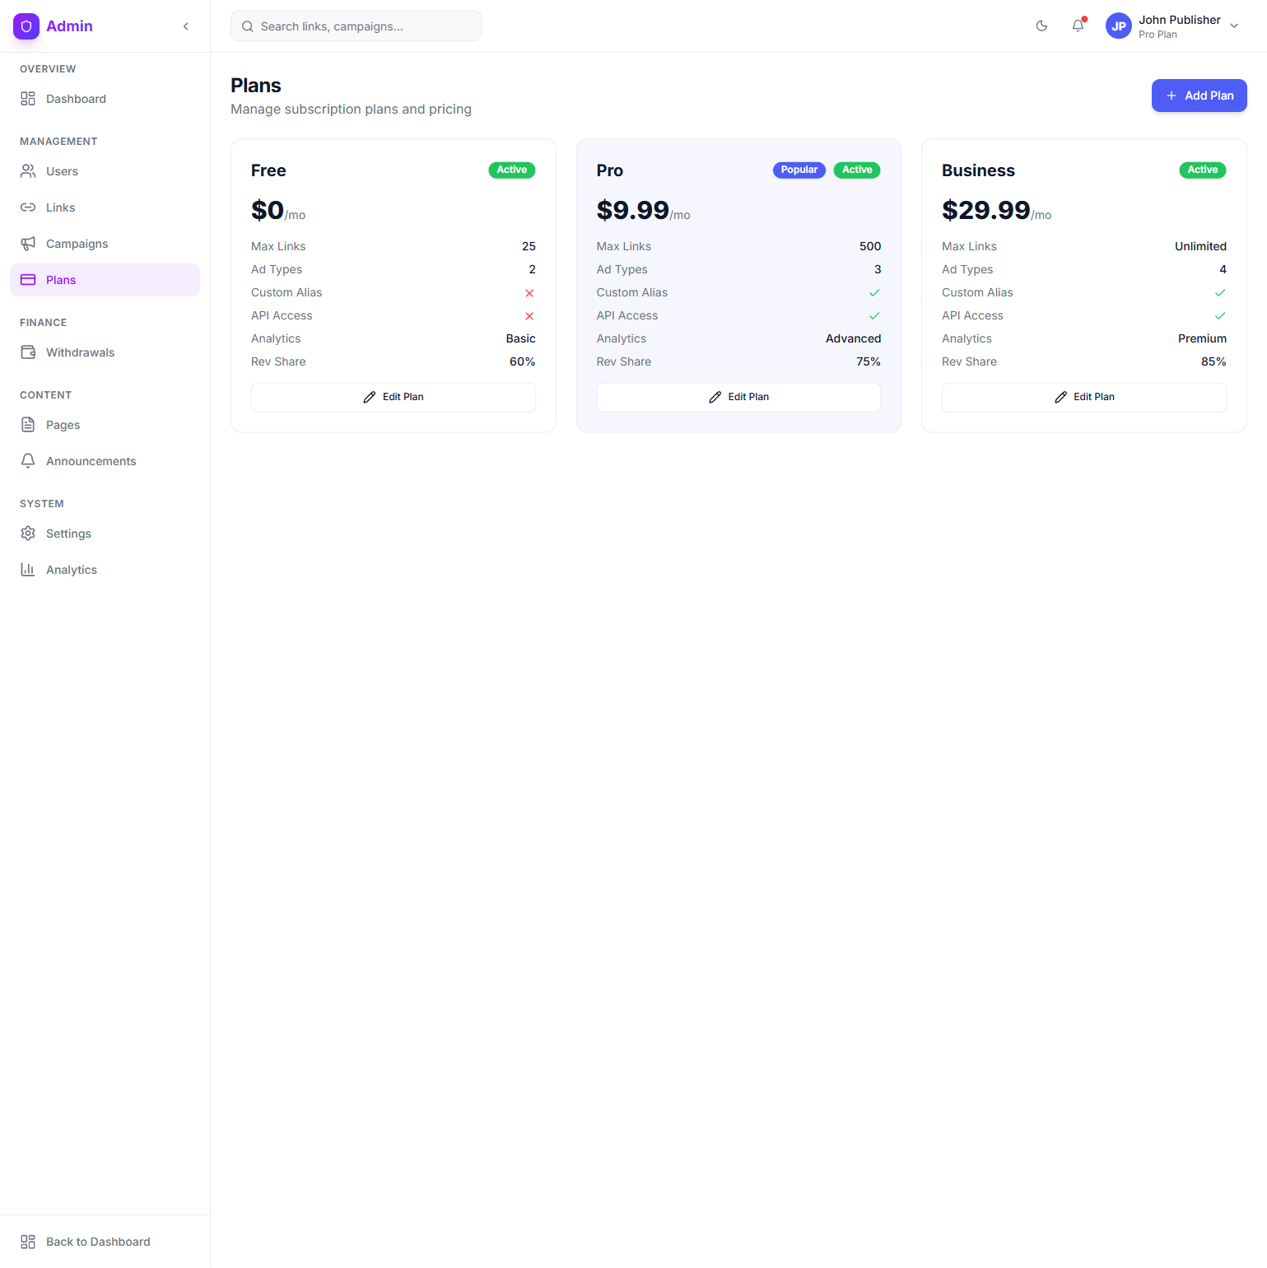The width and height of the screenshot is (1267, 1268).
Task: Open the Withdrawals menu item
Action: [105, 352]
